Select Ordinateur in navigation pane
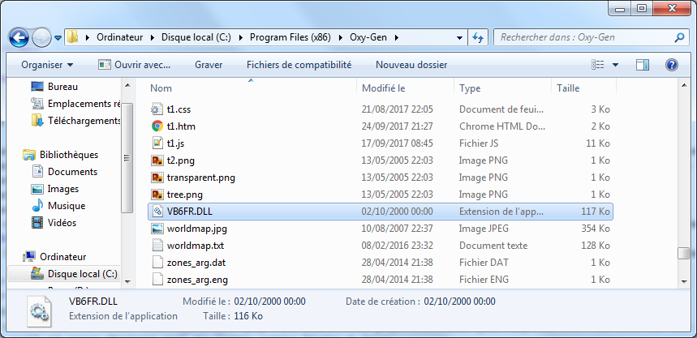 pos(62,257)
